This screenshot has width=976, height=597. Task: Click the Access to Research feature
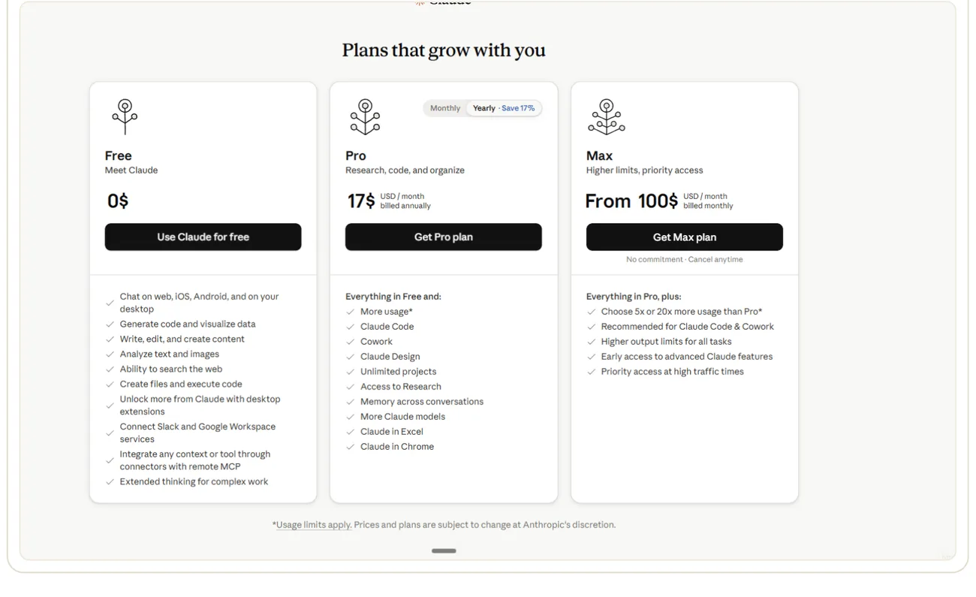[x=401, y=387]
